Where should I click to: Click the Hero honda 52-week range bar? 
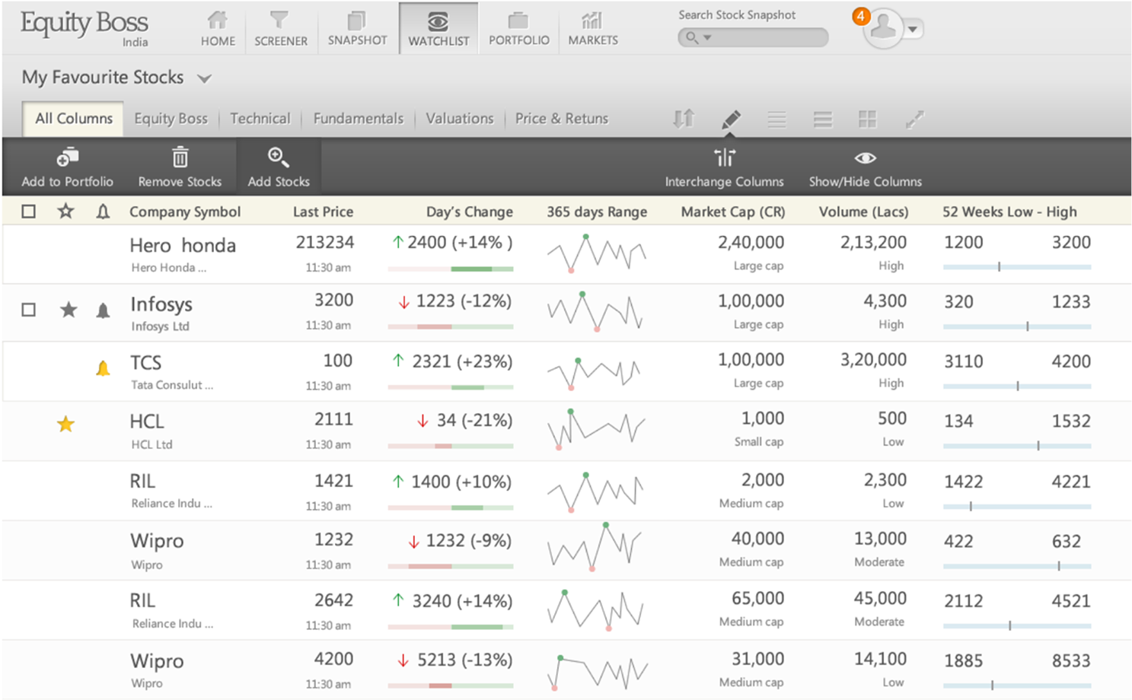[1017, 267]
